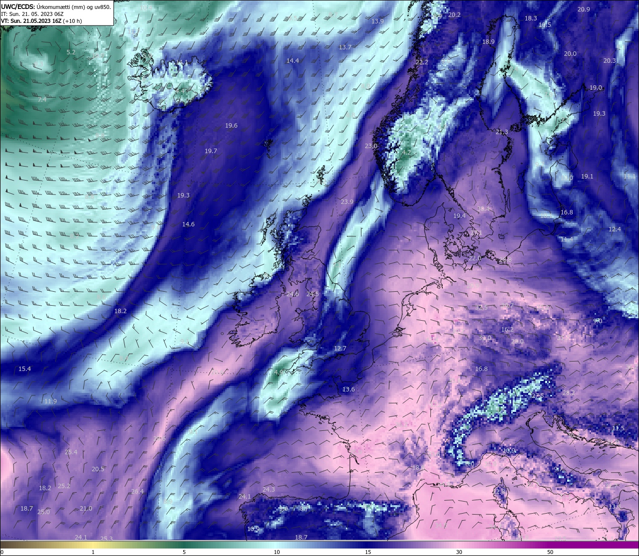Image resolution: width=639 pixels, height=556 pixels.
Task: Click the 27.5 value near the Alps
Action: point(538,395)
